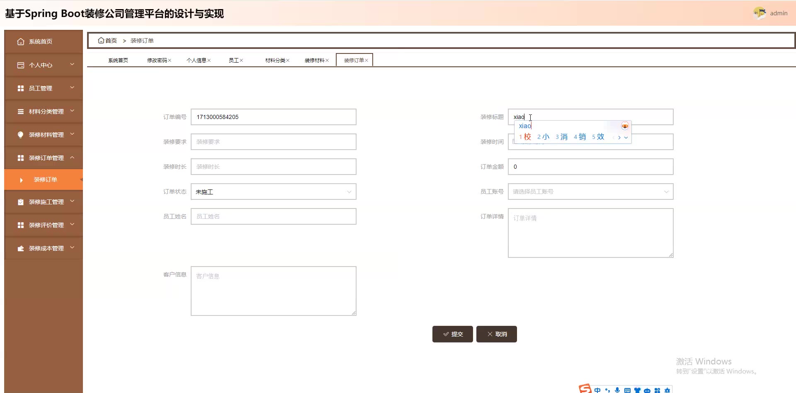The height and width of the screenshot is (393, 796).
Task: Click the Sogou input method logo
Action: (x=585, y=389)
